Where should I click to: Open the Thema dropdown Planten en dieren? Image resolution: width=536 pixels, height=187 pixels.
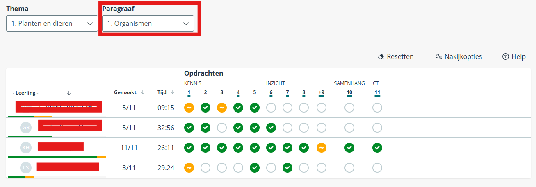52,23
